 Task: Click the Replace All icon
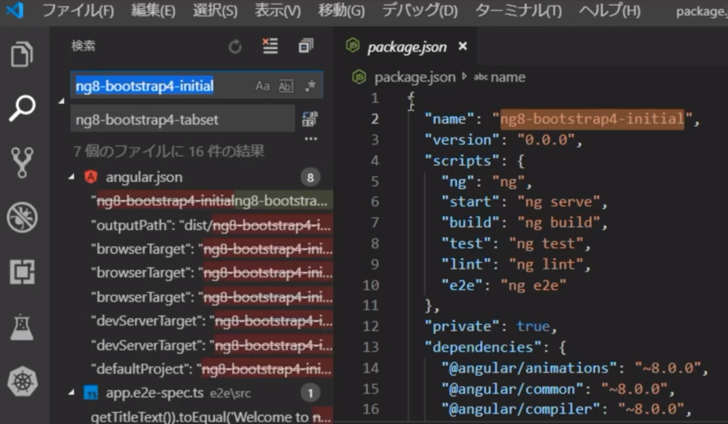pos(310,119)
